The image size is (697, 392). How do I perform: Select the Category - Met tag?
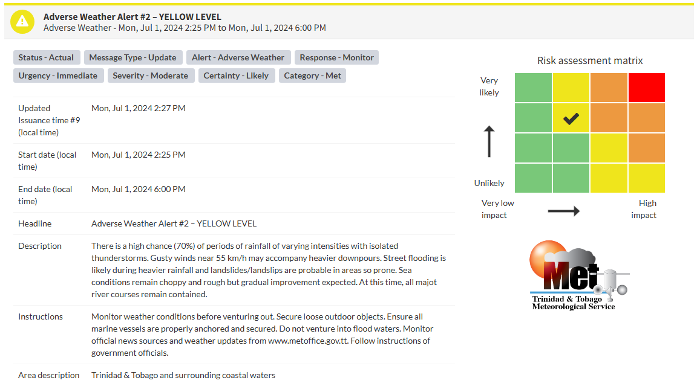(x=312, y=76)
